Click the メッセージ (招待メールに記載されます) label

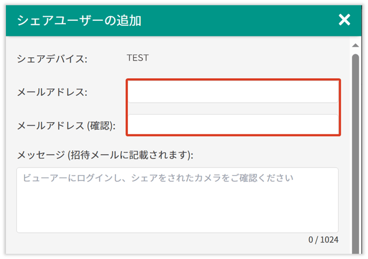point(105,155)
